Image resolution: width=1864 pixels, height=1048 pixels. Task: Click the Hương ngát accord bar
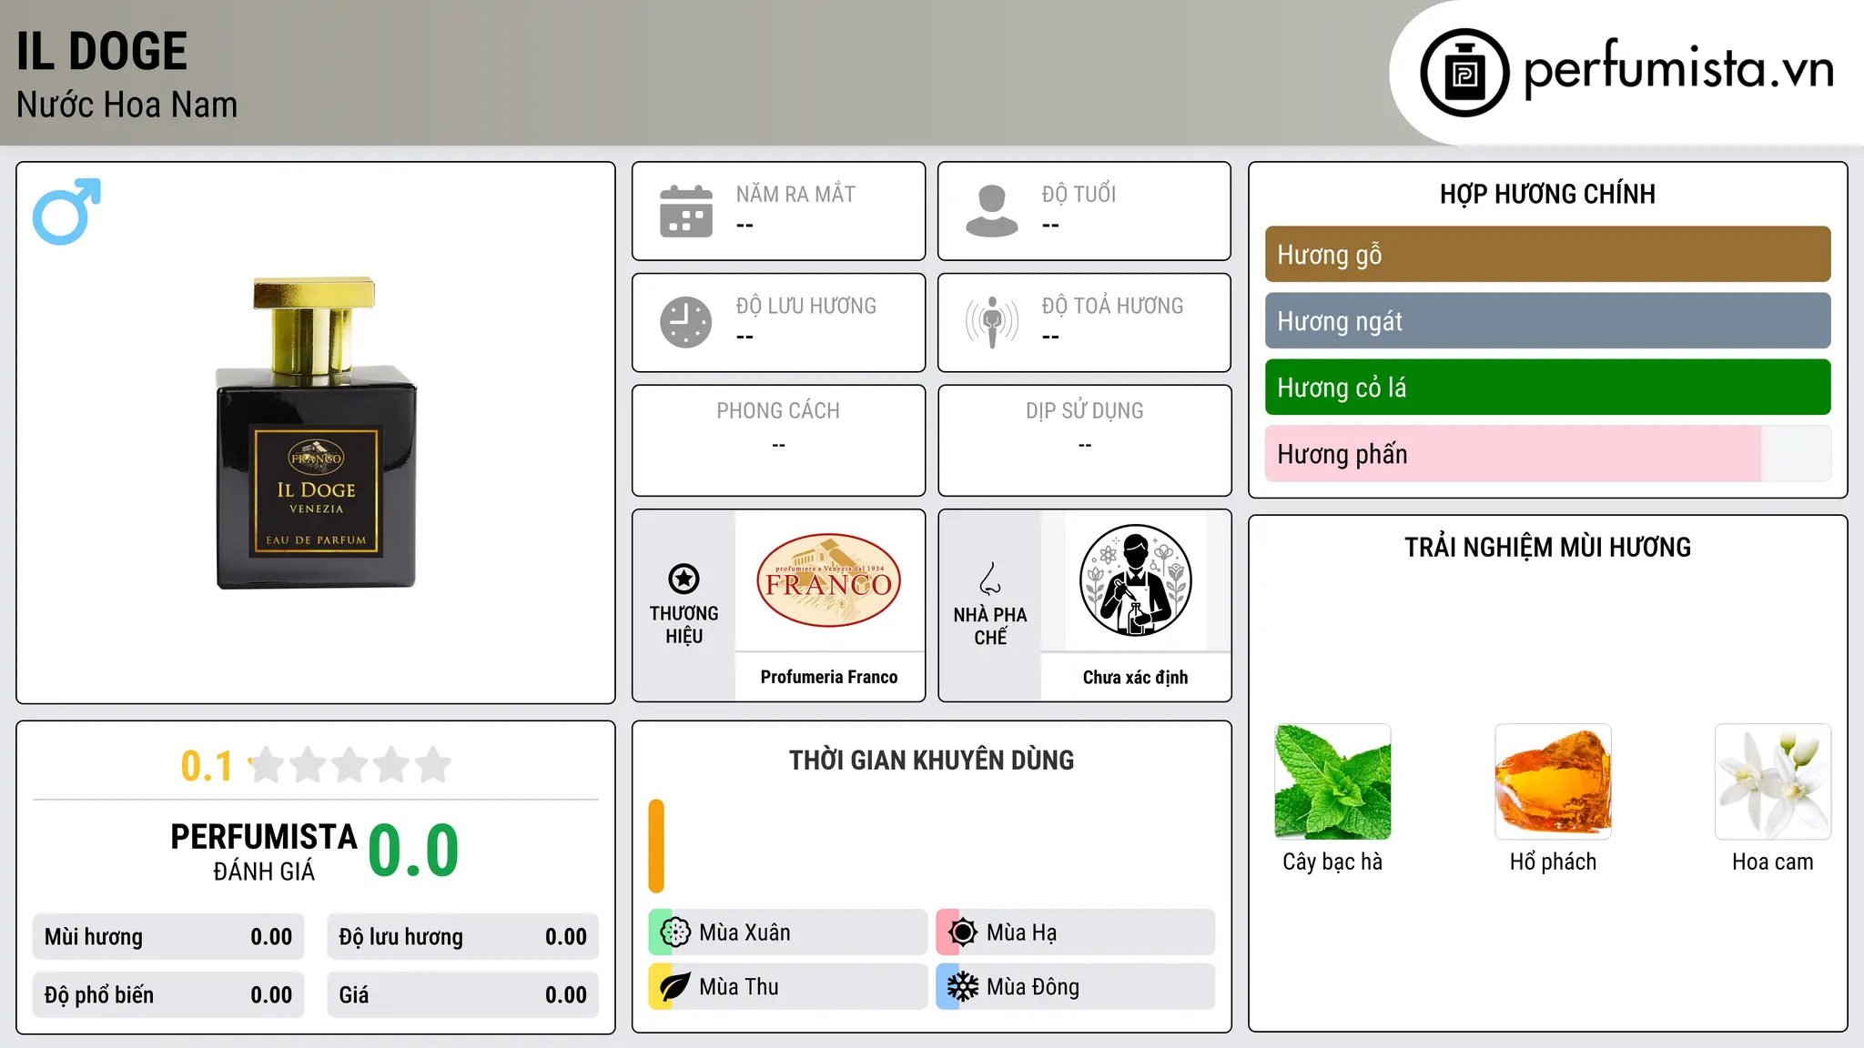pyautogui.click(x=1547, y=321)
